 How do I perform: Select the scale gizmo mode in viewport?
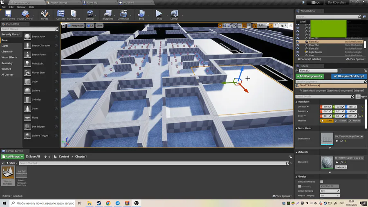click(229, 26)
